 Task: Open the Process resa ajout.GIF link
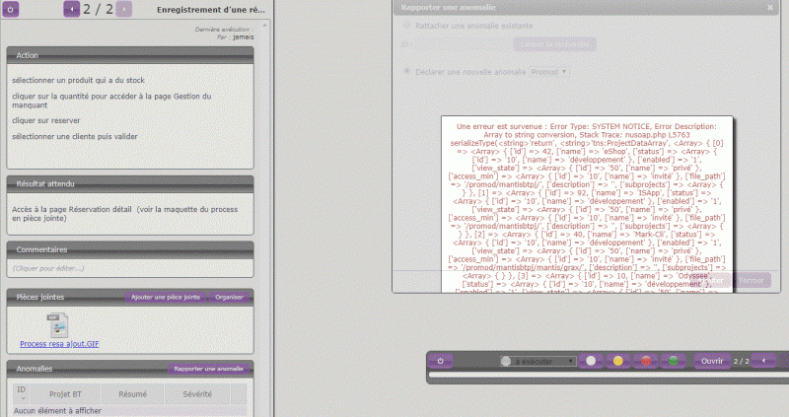pos(57,344)
